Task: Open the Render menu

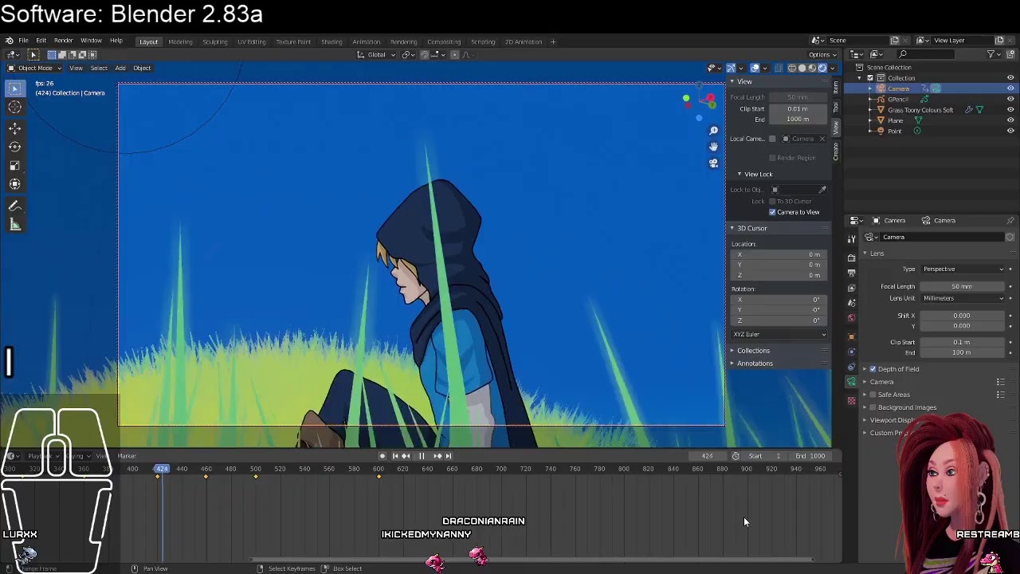Action: click(x=64, y=41)
